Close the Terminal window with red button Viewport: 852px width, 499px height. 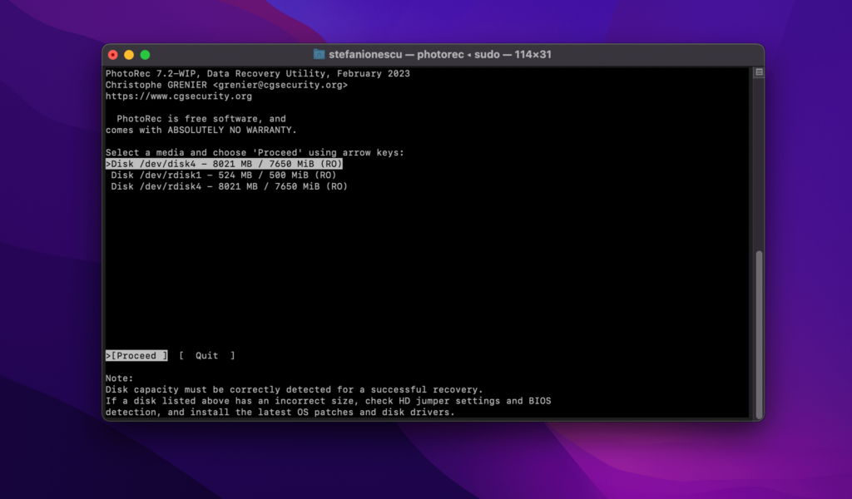[113, 55]
